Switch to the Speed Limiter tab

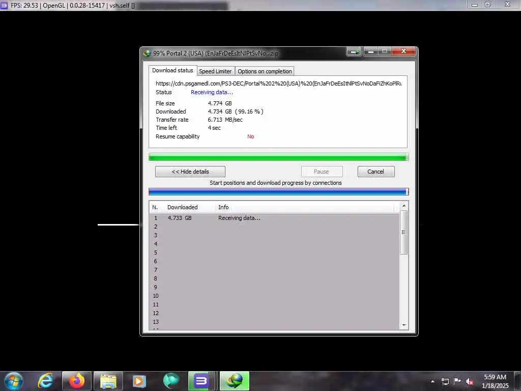click(215, 71)
